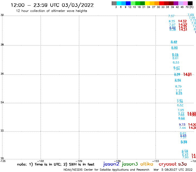Select the yellow swatch in the legend bar
Viewport: 196px width, 172px height.
pyautogui.click(x=147, y=3)
